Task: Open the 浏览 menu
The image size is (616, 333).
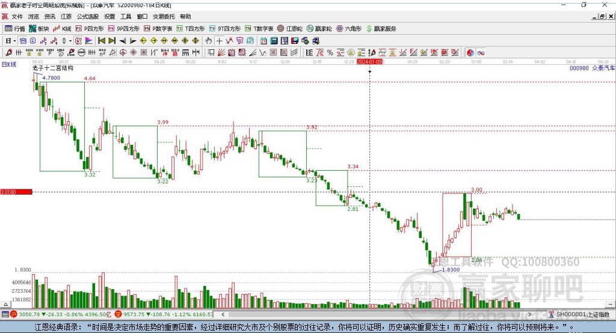Action: point(34,16)
